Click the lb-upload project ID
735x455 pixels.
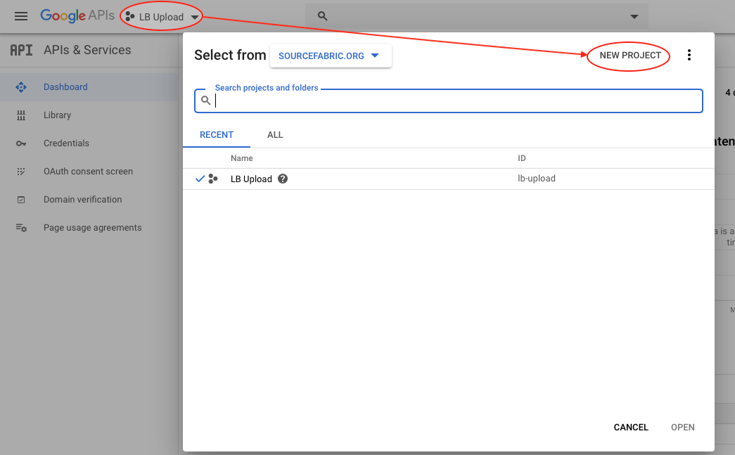click(x=537, y=179)
